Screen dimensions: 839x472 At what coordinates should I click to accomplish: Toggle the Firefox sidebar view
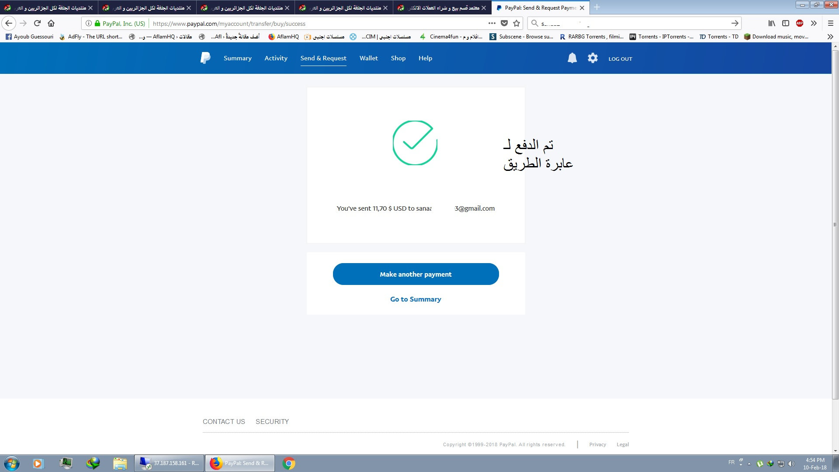[x=786, y=23]
